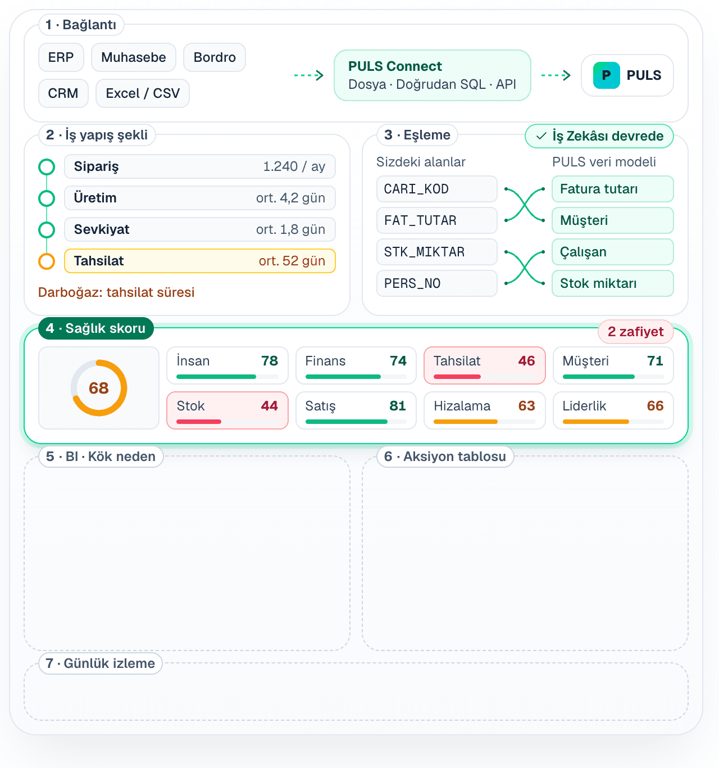The image size is (719, 768).
Task: Expand the 7 · Günlük izleme section
Action: point(101,663)
